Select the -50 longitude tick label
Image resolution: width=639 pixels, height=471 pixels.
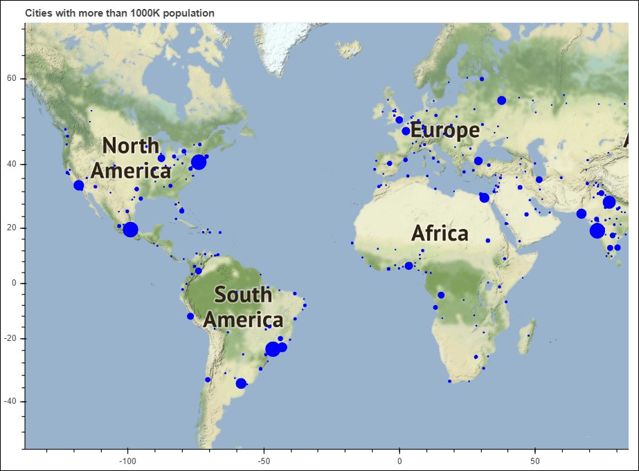(x=264, y=461)
